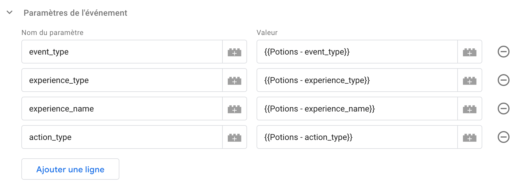This screenshot has width=525, height=188.
Task: Remove the experience_type parameter row
Action: [504, 80]
